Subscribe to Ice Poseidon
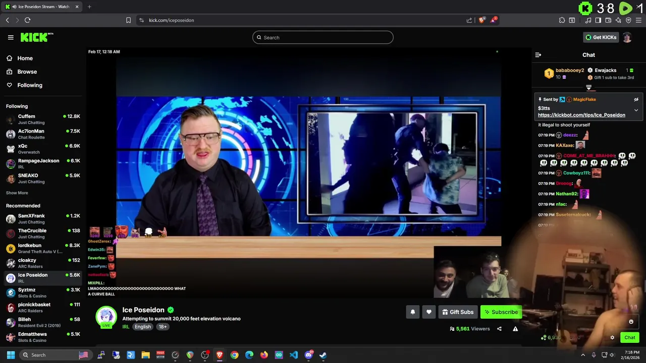The width and height of the screenshot is (646, 363). pyautogui.click(x=501, y=312)
